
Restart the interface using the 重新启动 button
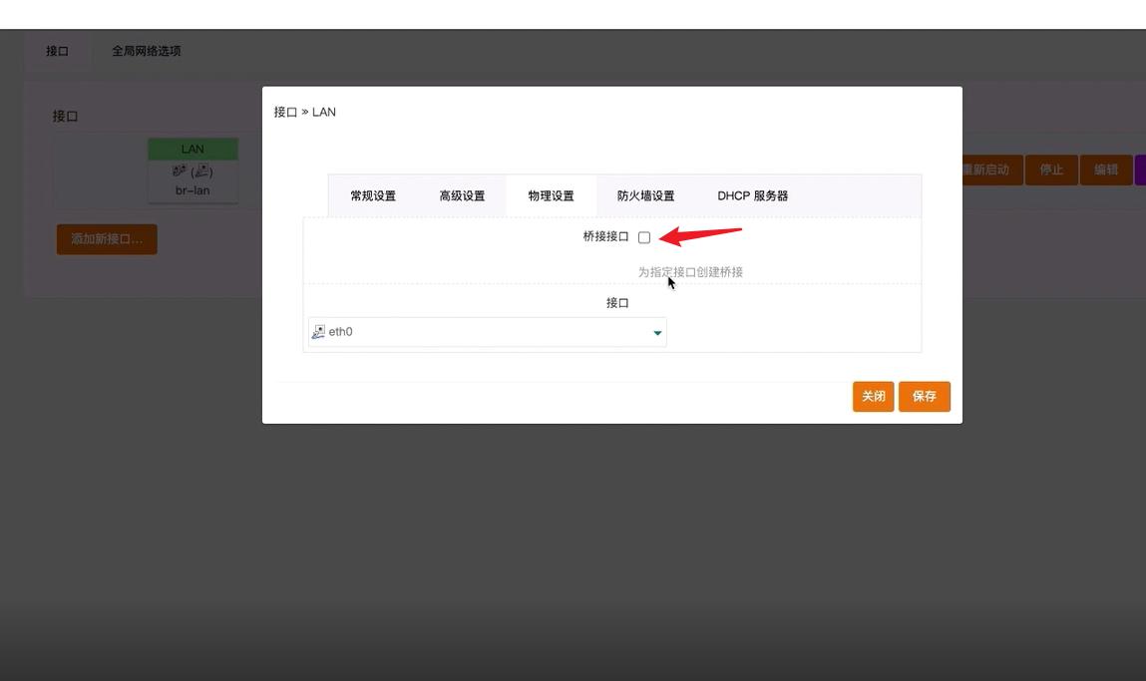[x=991, y=170]
